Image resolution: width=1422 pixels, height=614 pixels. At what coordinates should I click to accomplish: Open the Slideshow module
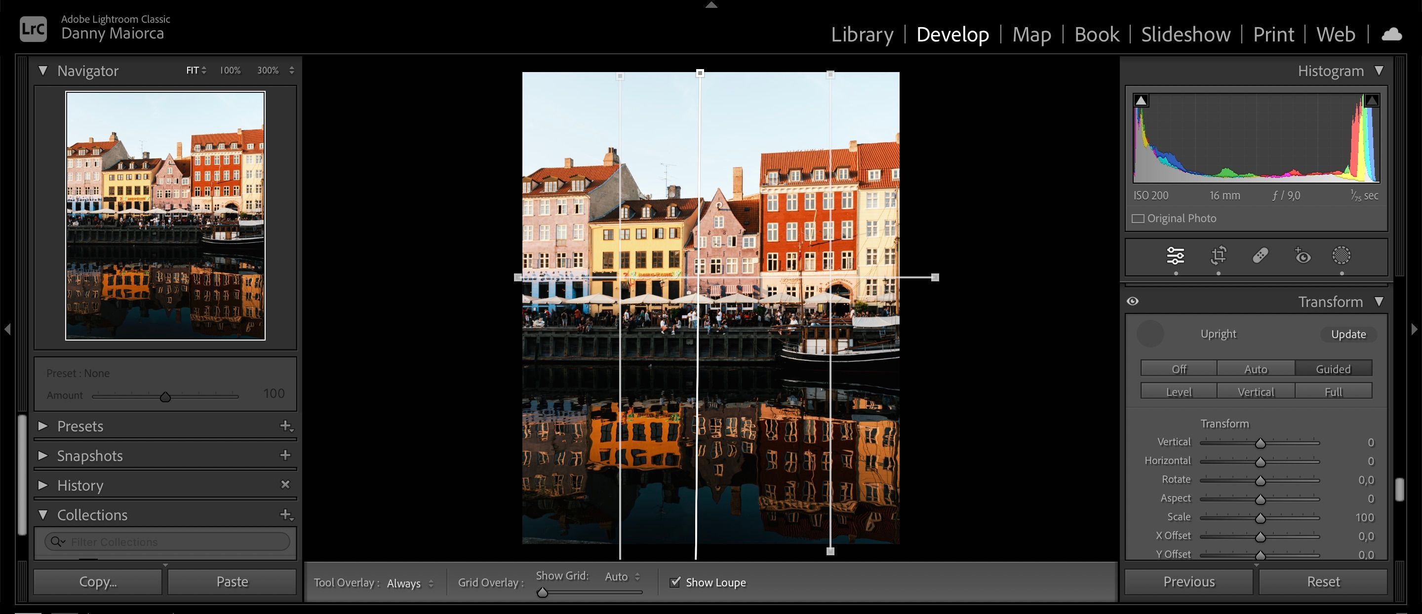coord(1185,34)
